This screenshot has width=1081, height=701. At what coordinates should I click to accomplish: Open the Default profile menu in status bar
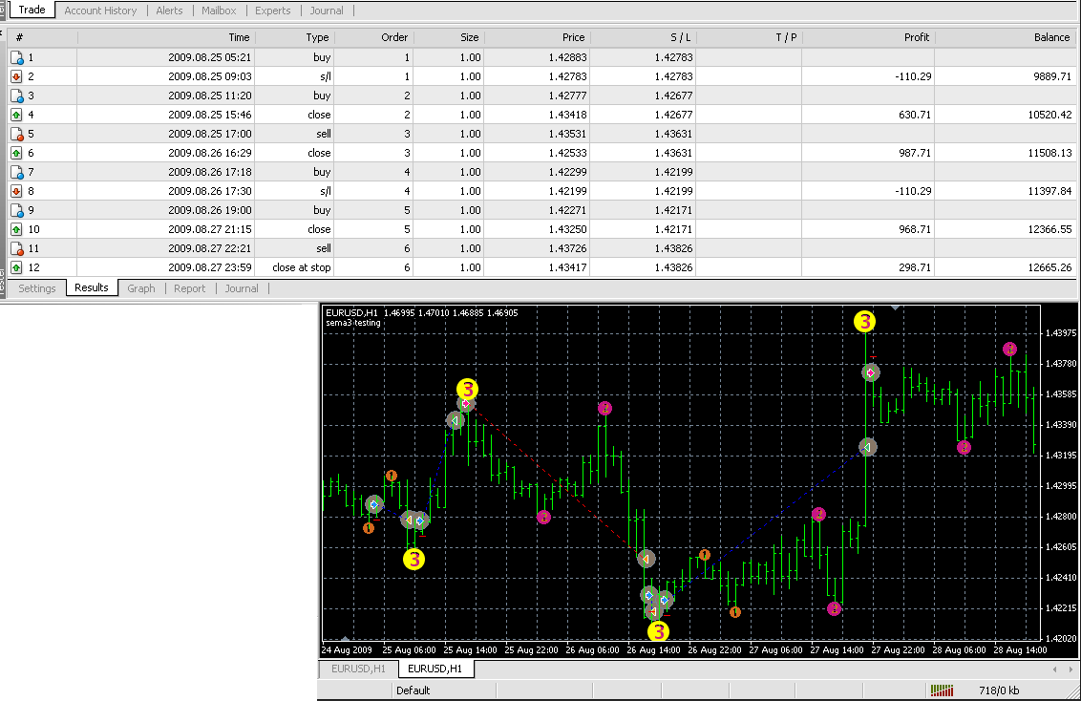(x=413, y=690)
